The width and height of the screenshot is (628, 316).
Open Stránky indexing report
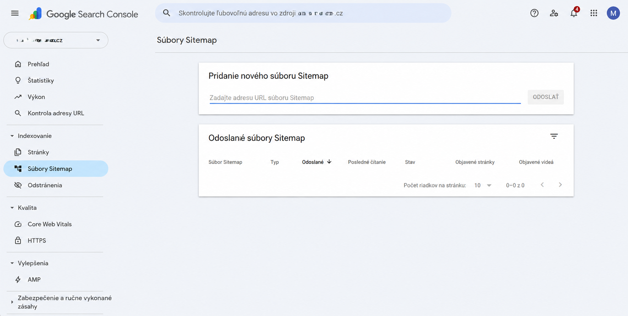tap(38, 152)
